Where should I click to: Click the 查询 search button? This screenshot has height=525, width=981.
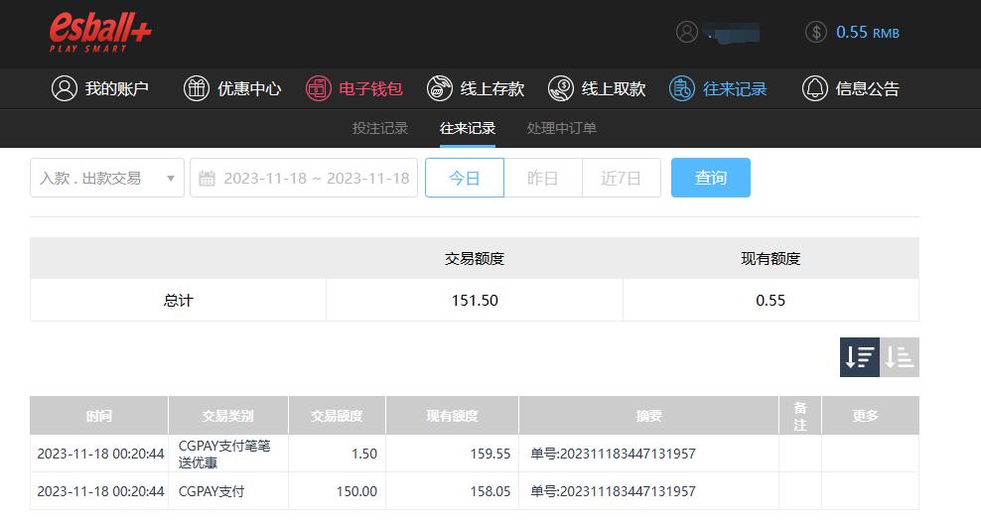click(x=711, y=178)
